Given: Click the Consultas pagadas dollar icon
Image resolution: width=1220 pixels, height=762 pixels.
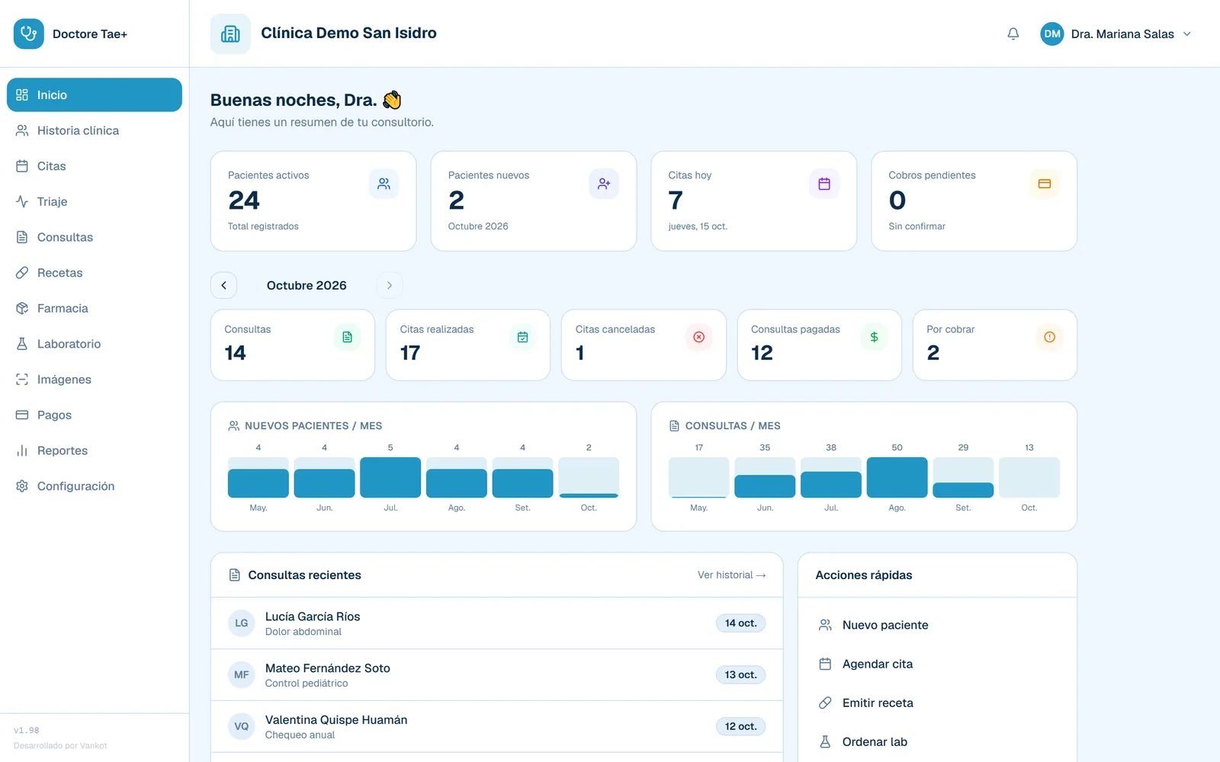Looking at the screenshot, I should pyautogui.click(x=875, y=337).
